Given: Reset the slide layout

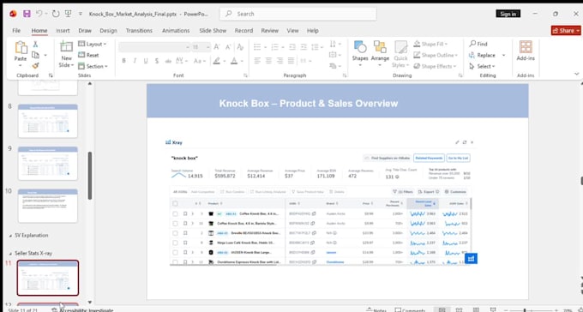Looking at the screenshot, I should [x=88, y=55].
